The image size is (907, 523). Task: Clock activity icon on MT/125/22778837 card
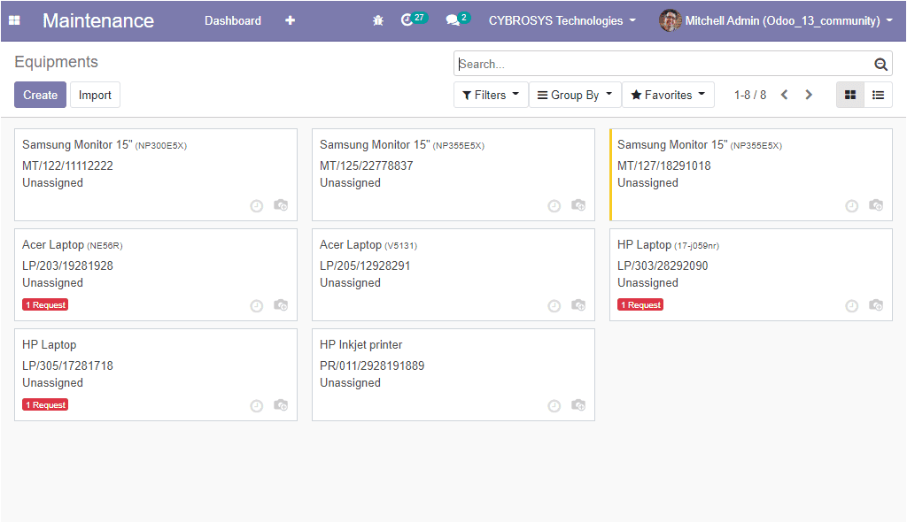pyautogui.click(x=554, y=205)
